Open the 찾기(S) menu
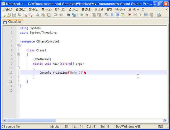Screen dimensions: 170x130 coord(33,9)
